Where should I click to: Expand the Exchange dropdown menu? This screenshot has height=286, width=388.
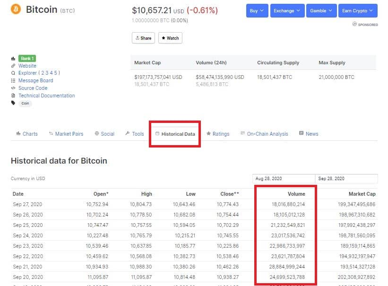tap(287, 10)
